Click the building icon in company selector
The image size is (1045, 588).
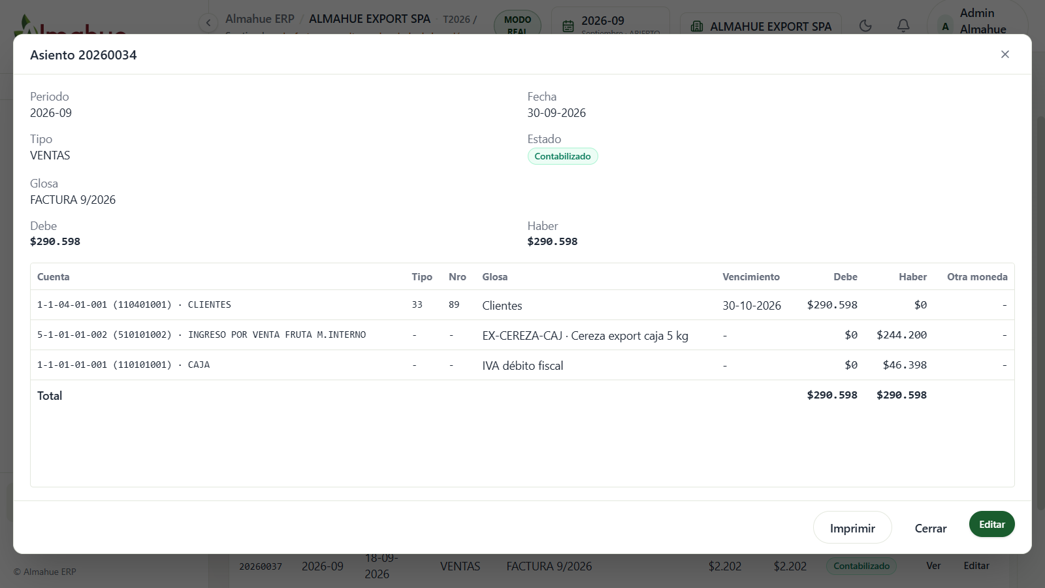tap(697, 26)
